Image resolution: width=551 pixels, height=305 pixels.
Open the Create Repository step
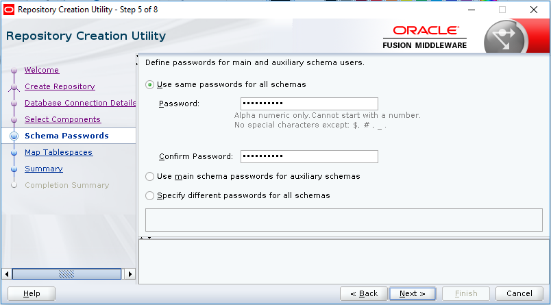coord(60,86)
